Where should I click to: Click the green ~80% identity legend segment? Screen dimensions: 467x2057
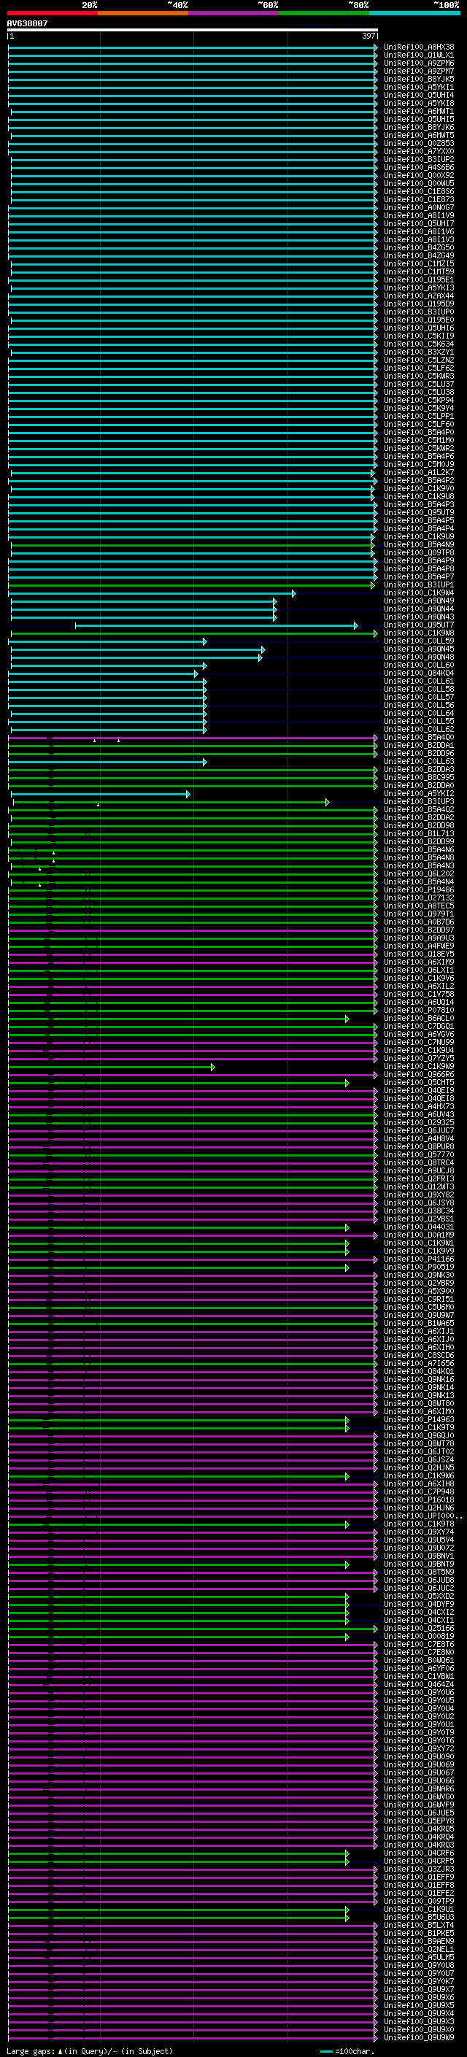pos(324,13)
